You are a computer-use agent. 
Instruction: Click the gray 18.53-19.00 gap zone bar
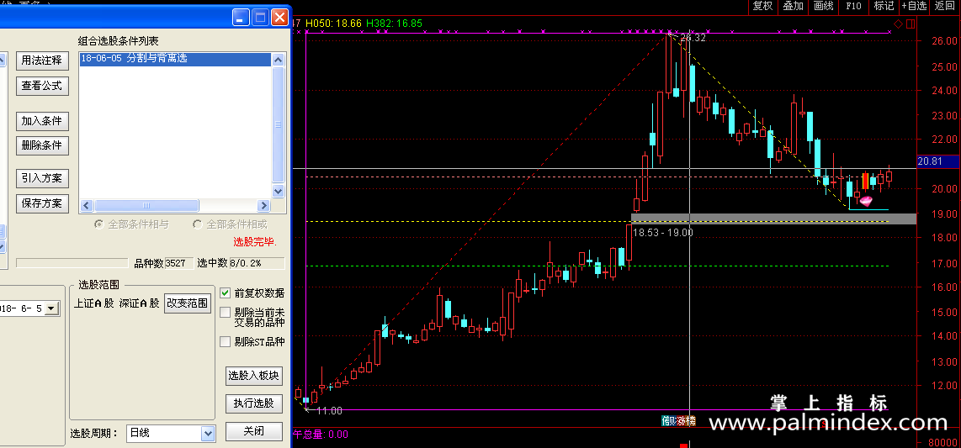773,219
